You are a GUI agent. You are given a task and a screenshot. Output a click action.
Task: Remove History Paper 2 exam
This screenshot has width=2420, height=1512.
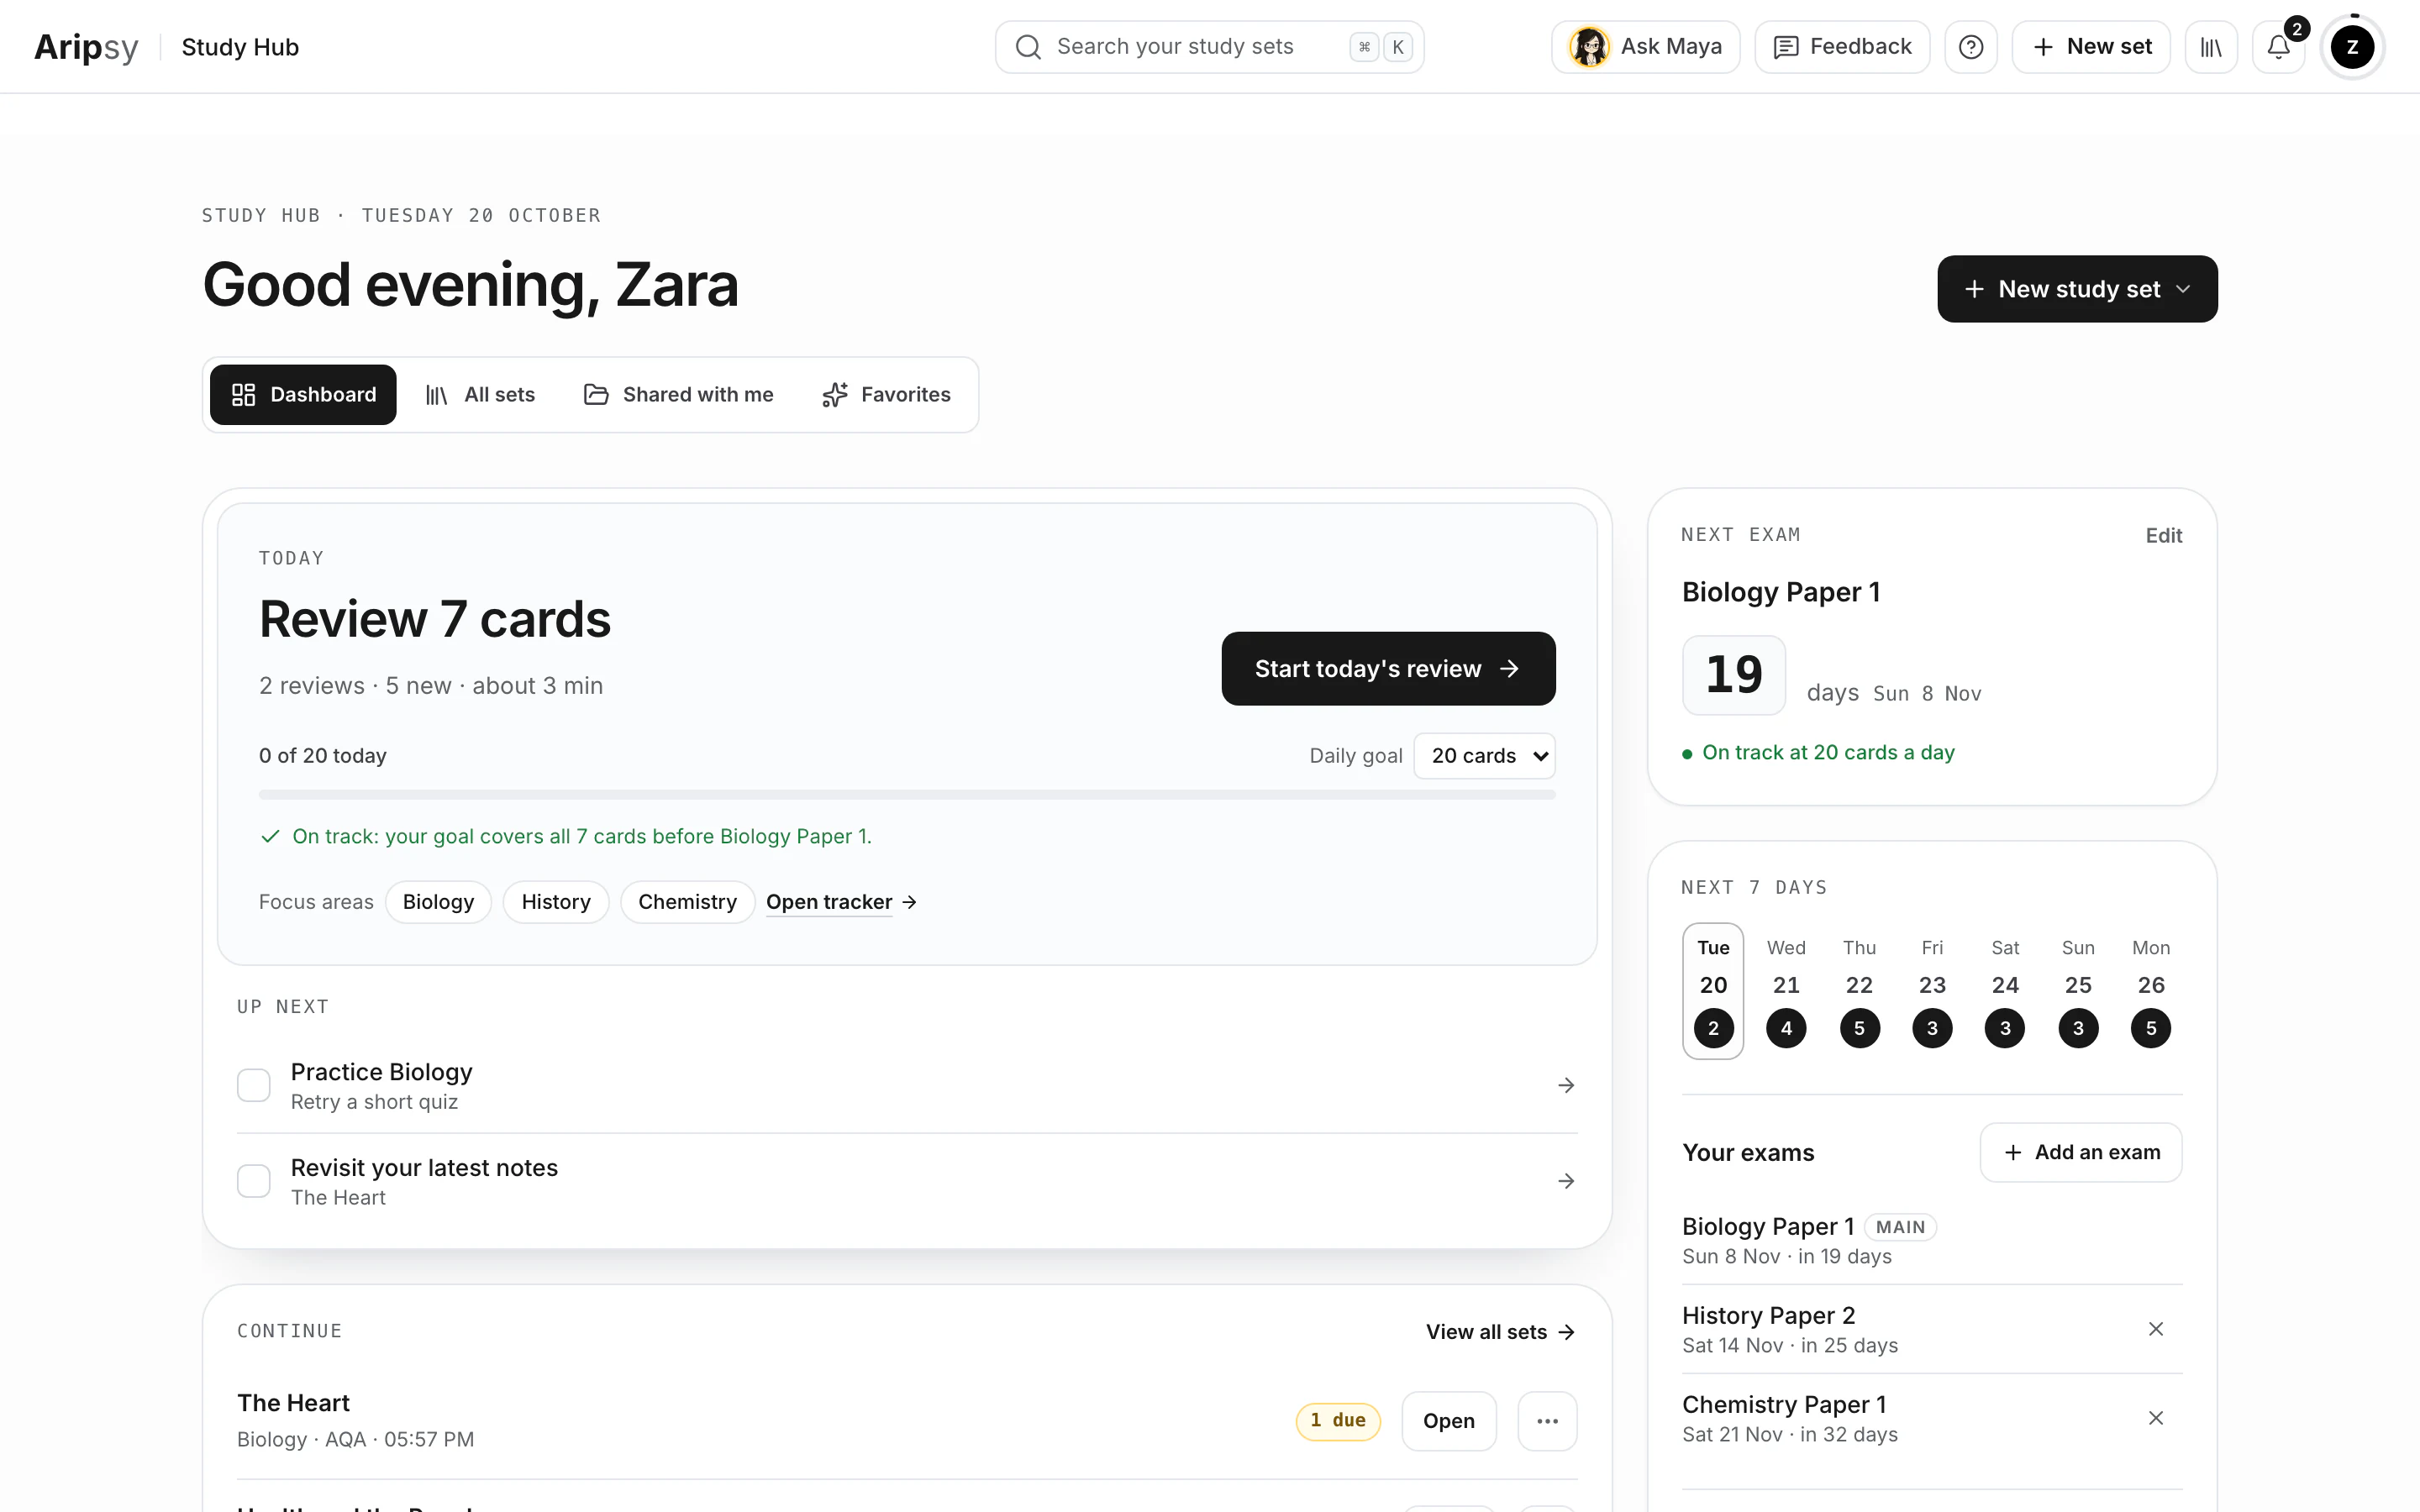[2156, 1329]
